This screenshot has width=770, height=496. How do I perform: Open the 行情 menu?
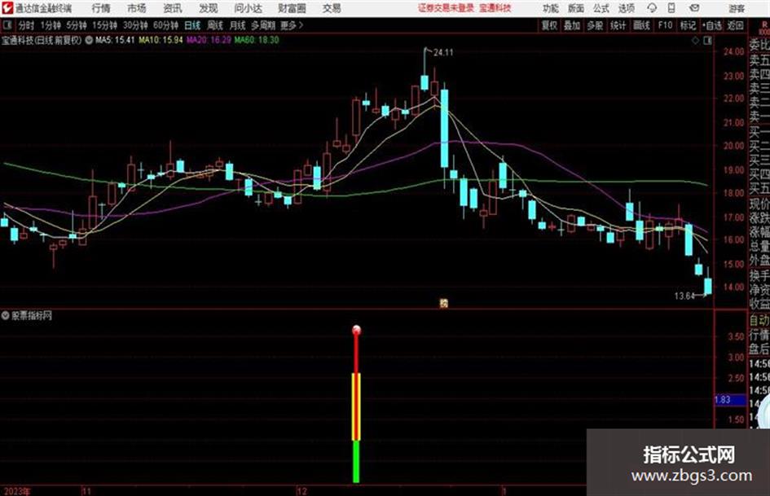click(101, 8)
